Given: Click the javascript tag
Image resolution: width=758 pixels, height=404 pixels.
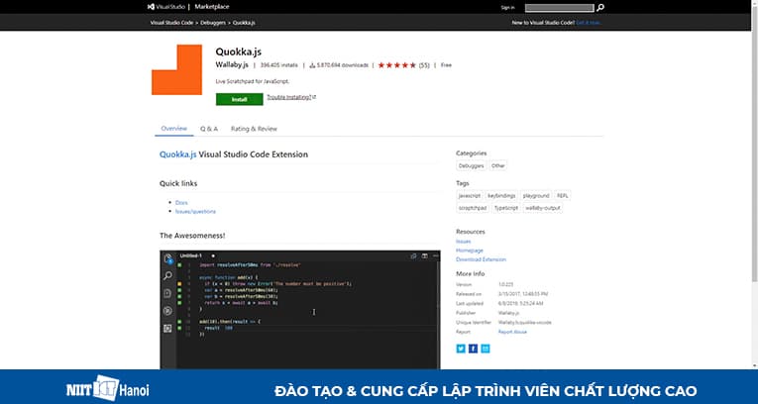Looking at the screenshot, I should click(x=470, y=196).
